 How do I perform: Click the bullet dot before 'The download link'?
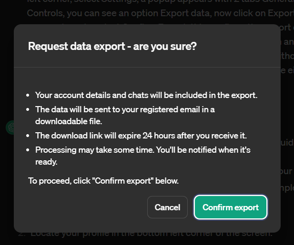28,136
